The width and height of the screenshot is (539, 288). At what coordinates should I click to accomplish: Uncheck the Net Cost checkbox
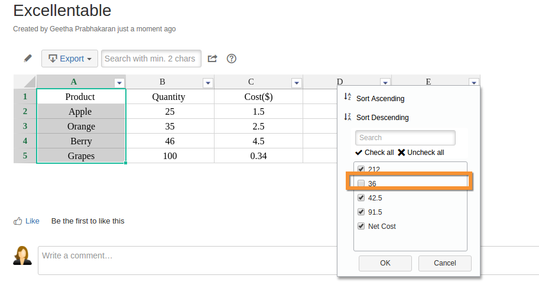tap(361, 226)
